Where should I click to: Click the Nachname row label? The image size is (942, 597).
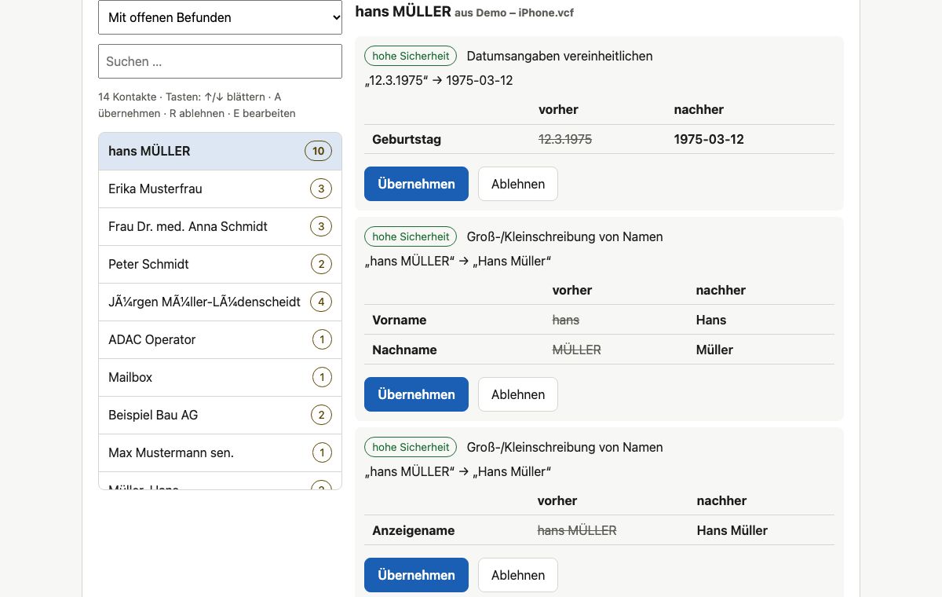pos(404,350)
